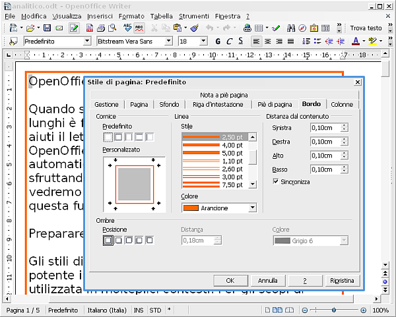This screenshot has width=396, height=317.
Task: Toggle AutoSpellcheck icon
Action: point(139,28)
